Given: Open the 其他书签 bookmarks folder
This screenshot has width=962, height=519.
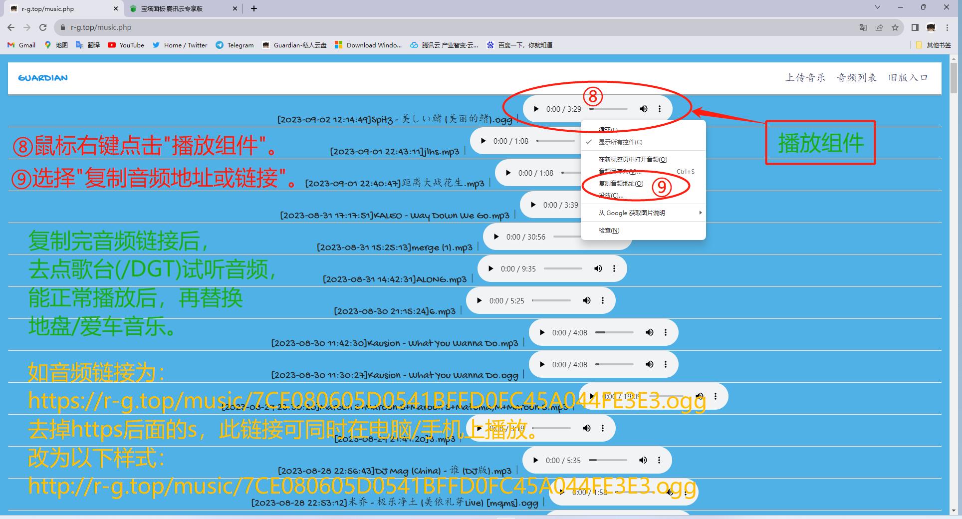Looking at the screenshot, I should [x=934, y=45].
